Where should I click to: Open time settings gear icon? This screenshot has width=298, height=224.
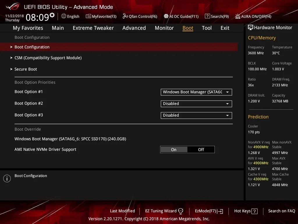[x=52, y=15]
